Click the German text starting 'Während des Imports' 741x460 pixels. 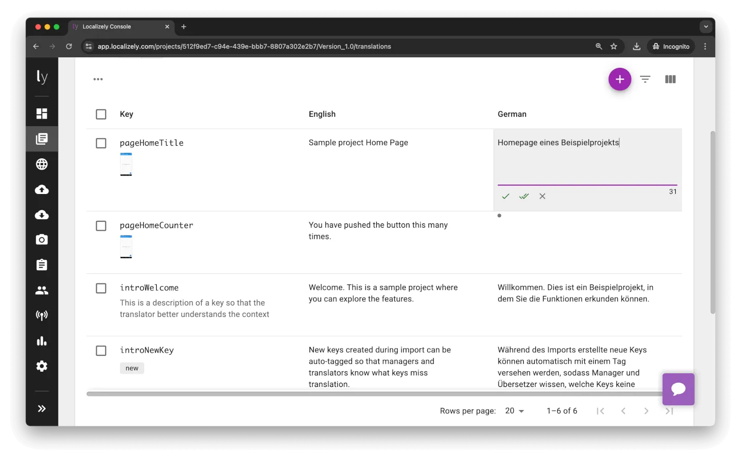click(572, 367)
